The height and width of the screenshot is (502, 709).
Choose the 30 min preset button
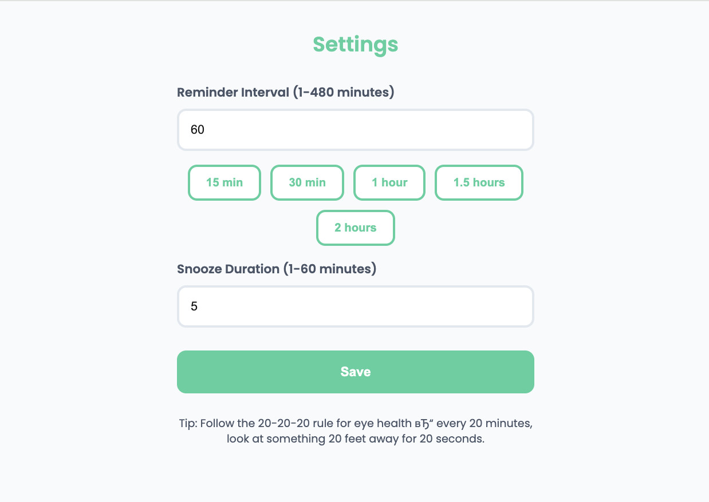[307, 183]
